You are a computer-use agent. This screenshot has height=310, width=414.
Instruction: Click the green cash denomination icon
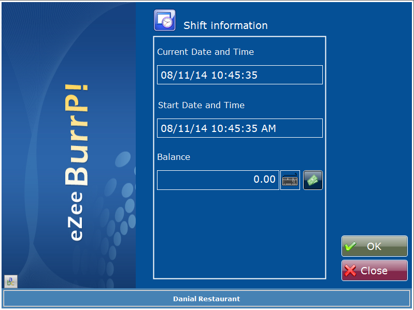point(313,180)
